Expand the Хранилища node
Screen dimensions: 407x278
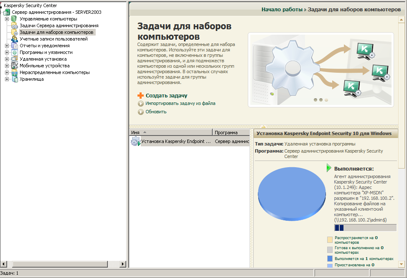click(7, 79)
